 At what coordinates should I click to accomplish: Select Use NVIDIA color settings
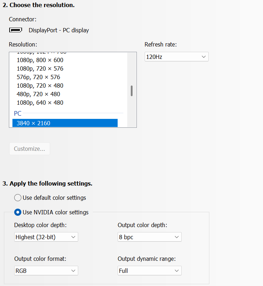coord(51,212)
